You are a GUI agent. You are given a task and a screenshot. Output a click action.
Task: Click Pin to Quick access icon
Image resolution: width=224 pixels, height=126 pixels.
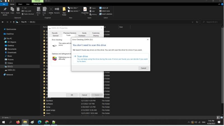pos(5,11)
